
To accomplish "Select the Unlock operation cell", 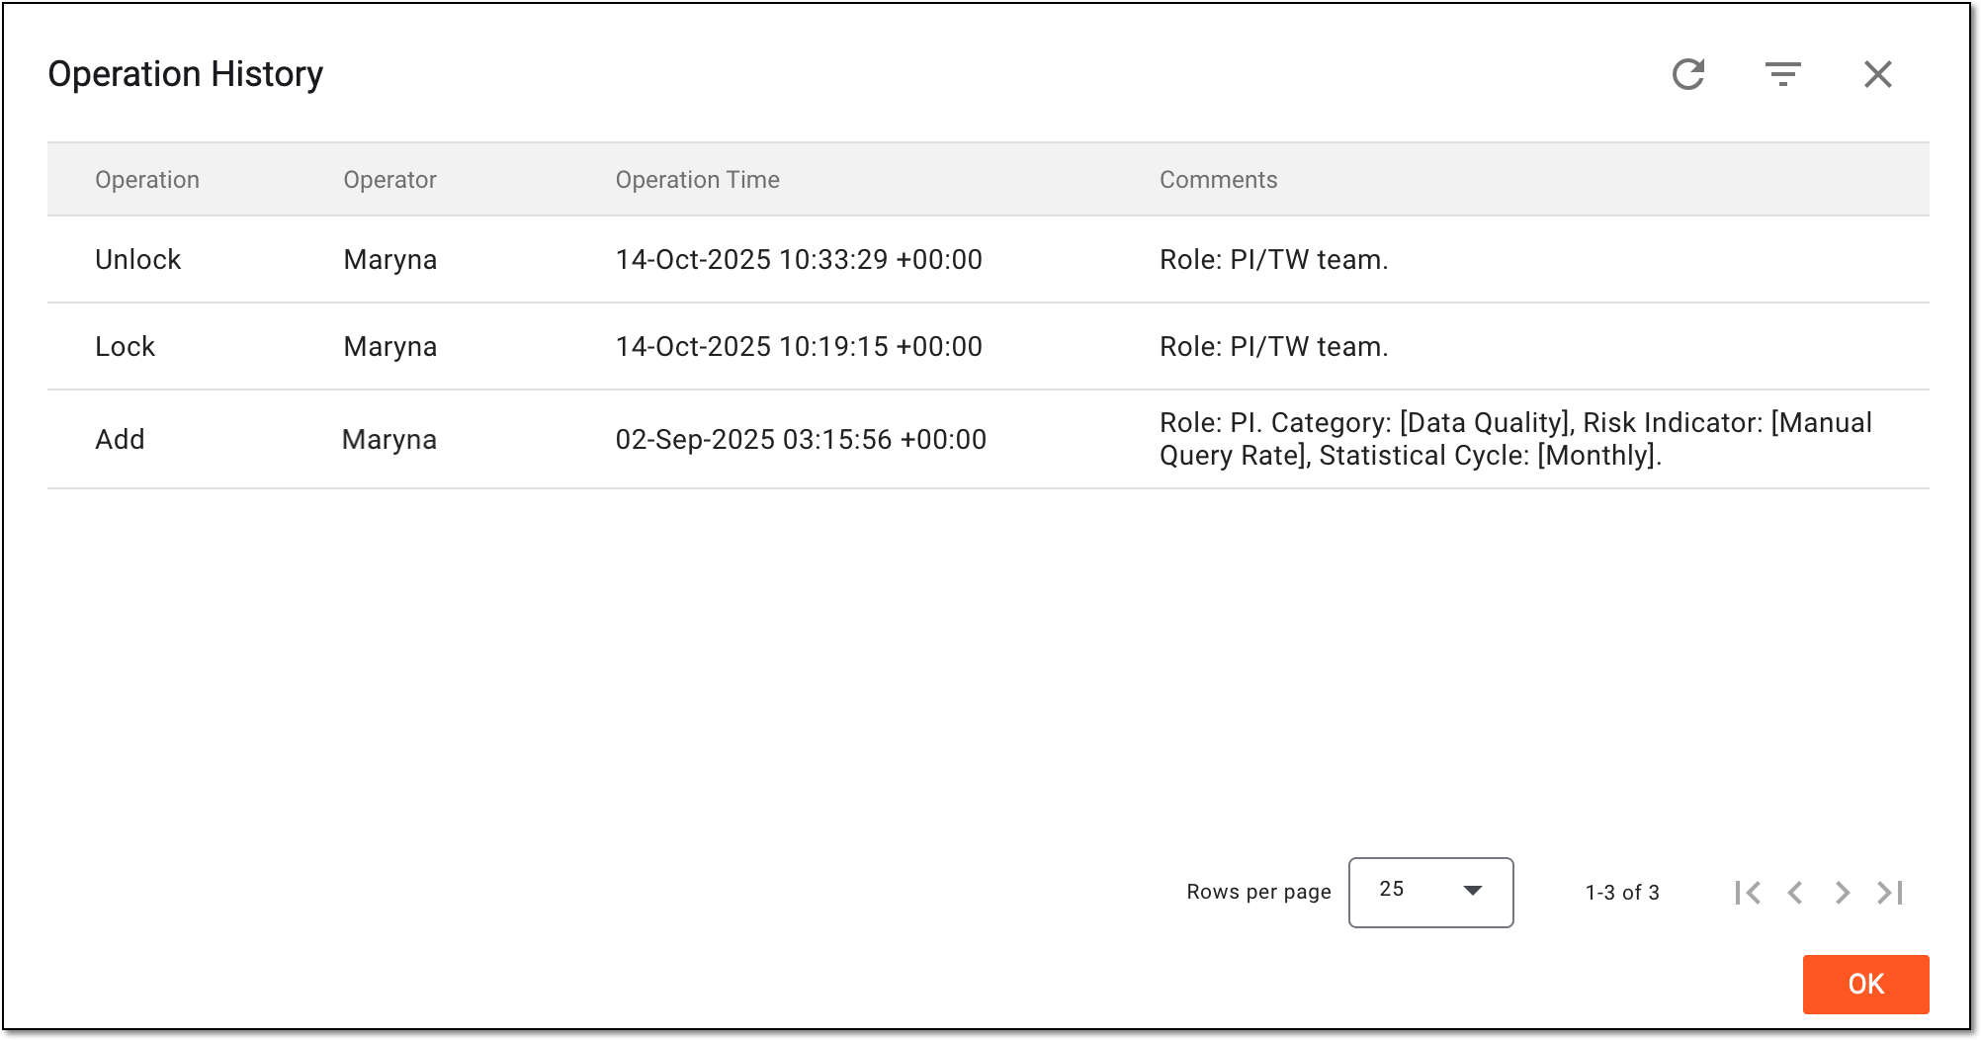I will pos(137,260).
